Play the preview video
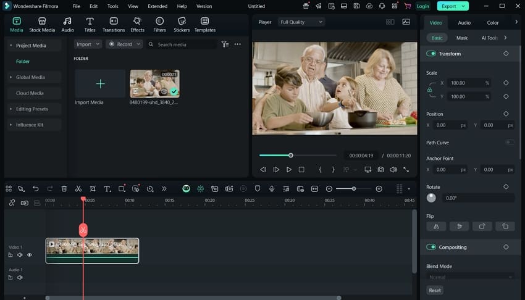This screenshot has height=300, width=525. point(288,170)
